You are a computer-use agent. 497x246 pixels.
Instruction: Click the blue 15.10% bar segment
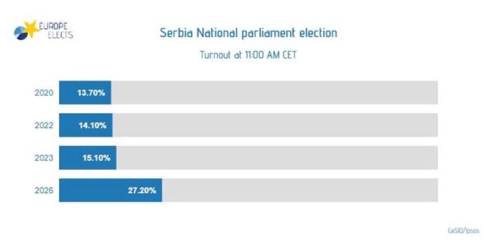click(x=88, y=158)
